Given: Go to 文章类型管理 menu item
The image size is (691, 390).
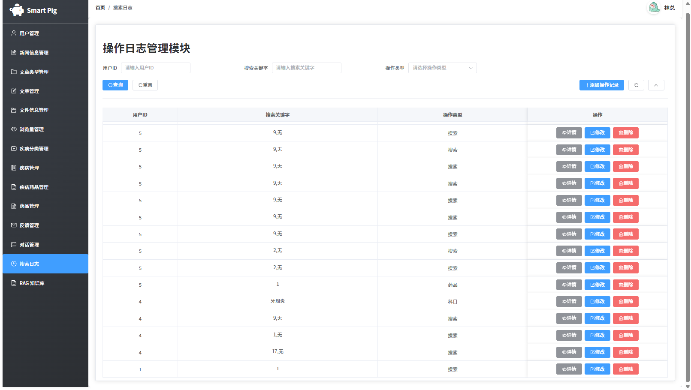Looking at the screenshot, I should tap(45, 72).
